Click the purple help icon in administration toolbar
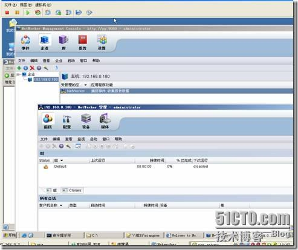 pos(62,146)
